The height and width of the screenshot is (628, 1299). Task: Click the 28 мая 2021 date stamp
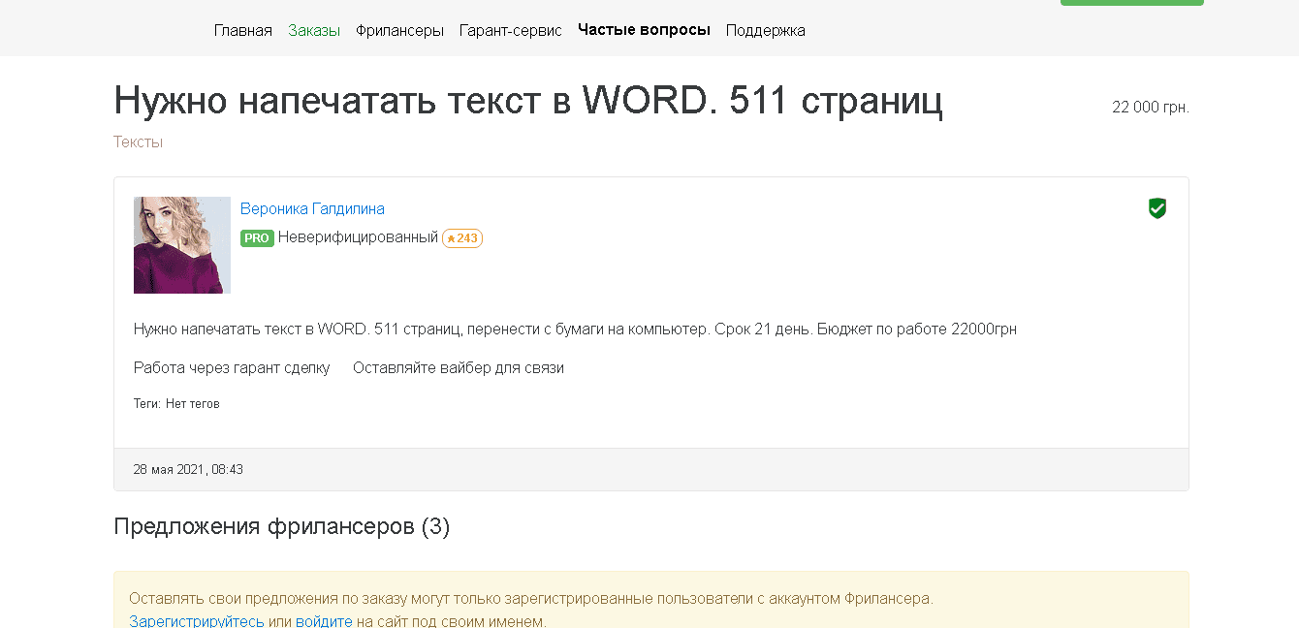(188, 469)
